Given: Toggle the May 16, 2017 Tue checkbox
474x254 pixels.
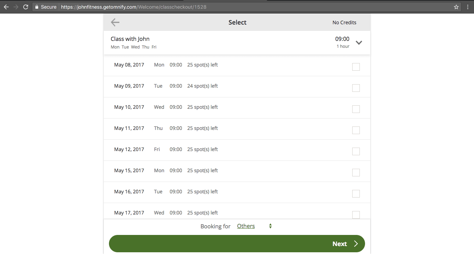Looking at the screenshot, I should pyautogui.click(x=356, y=194).
